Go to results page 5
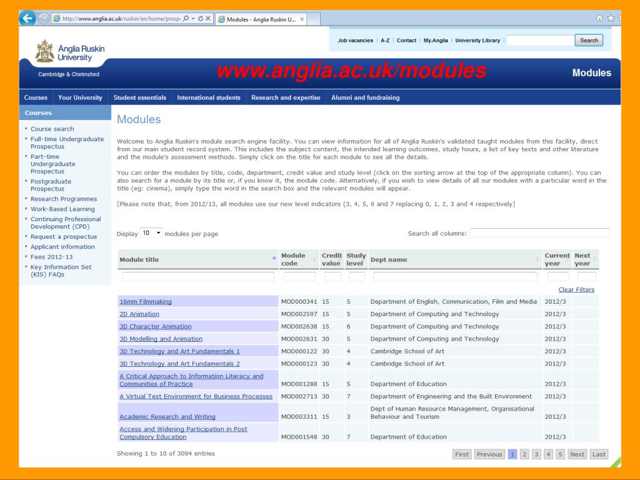This screenshot has width=640, height=480. (x=561, y=454)
